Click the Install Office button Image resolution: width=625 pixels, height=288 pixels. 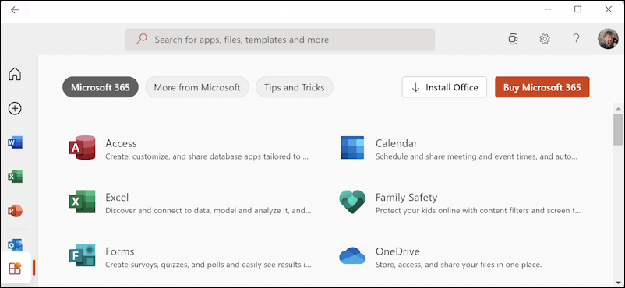(444, 87)
